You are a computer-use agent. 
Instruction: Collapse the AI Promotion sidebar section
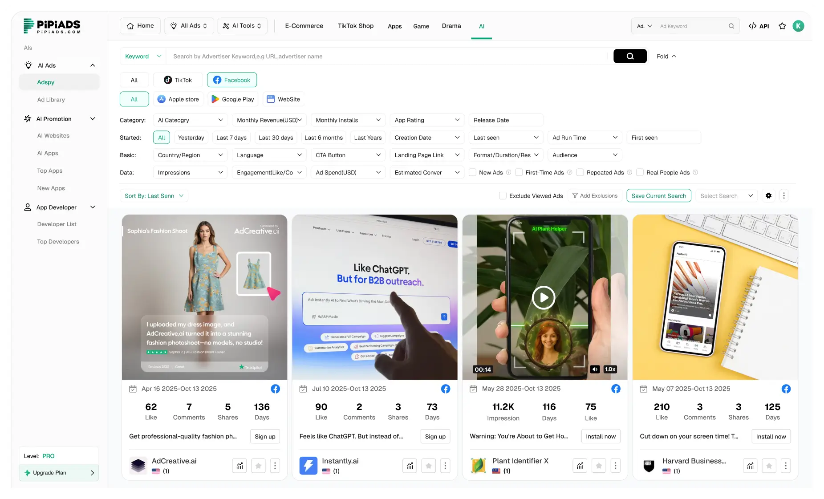(x=93, y=119)
